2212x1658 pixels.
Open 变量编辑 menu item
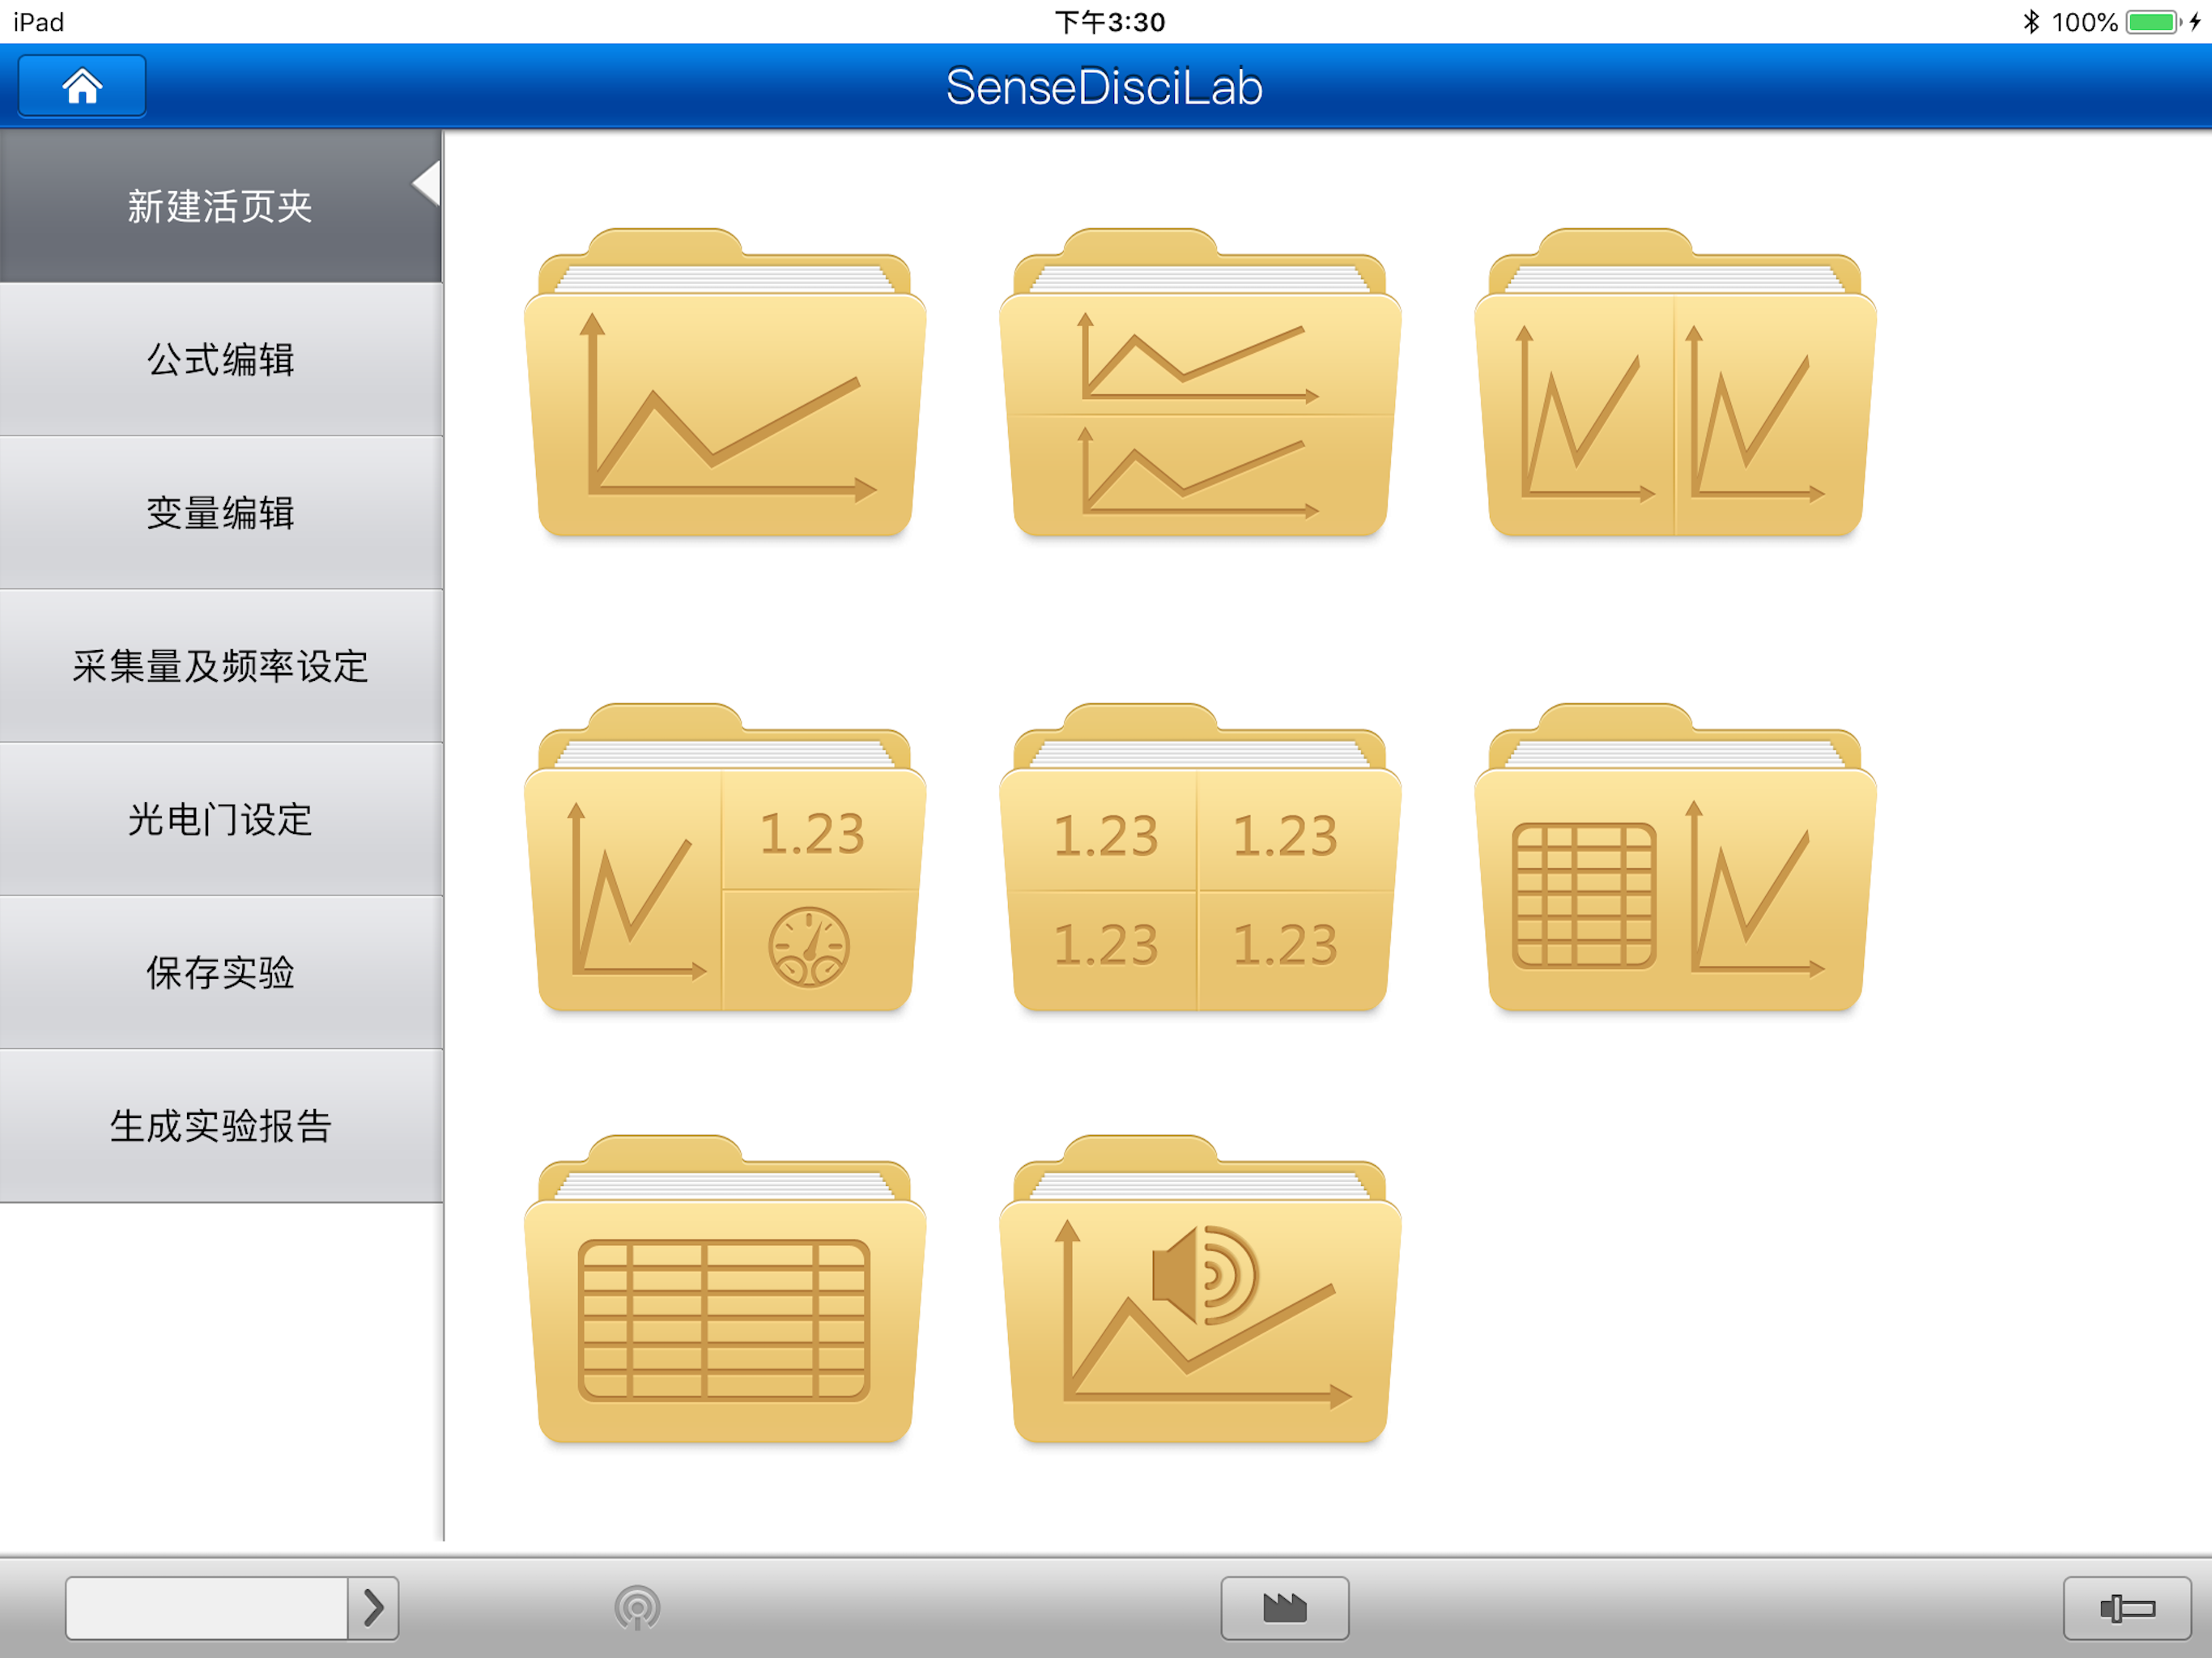(x=221, y=512)
